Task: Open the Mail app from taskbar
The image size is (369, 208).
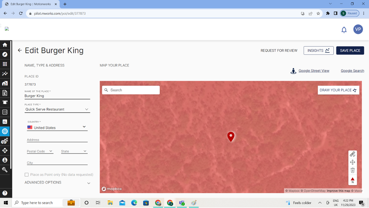Action: coord(122,203)
